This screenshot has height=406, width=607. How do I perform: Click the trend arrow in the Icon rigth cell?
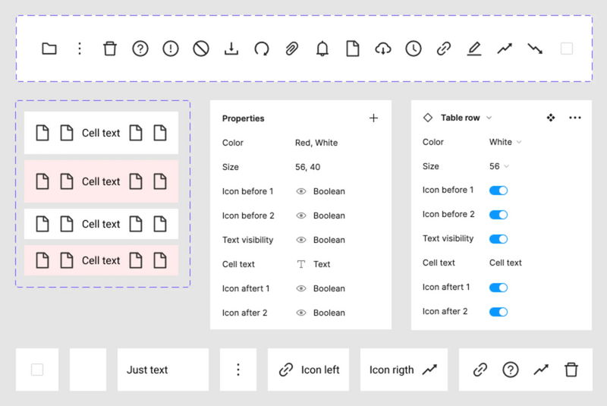(429, 370)
